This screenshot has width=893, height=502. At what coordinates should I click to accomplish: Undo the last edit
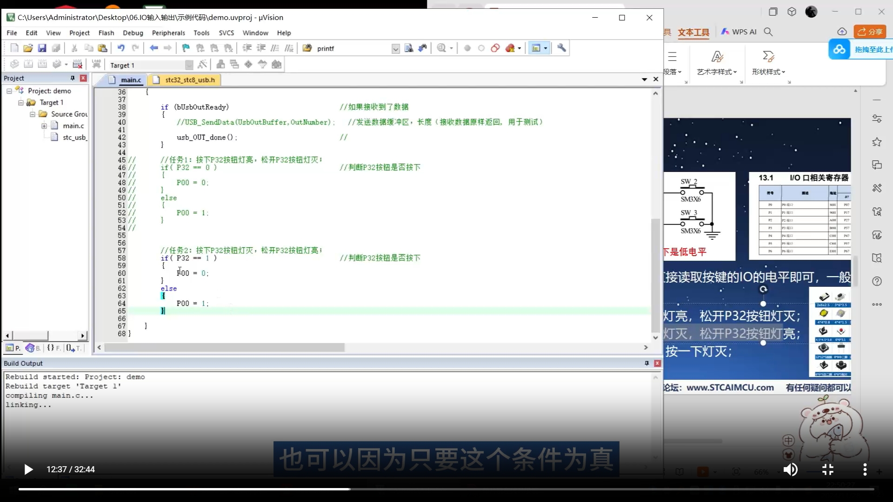pos(121,48)
